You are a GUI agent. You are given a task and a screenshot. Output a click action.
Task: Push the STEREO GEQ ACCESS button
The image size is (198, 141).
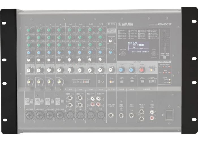click(x=142, y=81)
